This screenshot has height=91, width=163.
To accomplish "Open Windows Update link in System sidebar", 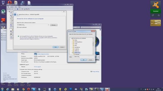I will (x=7, y=77).
